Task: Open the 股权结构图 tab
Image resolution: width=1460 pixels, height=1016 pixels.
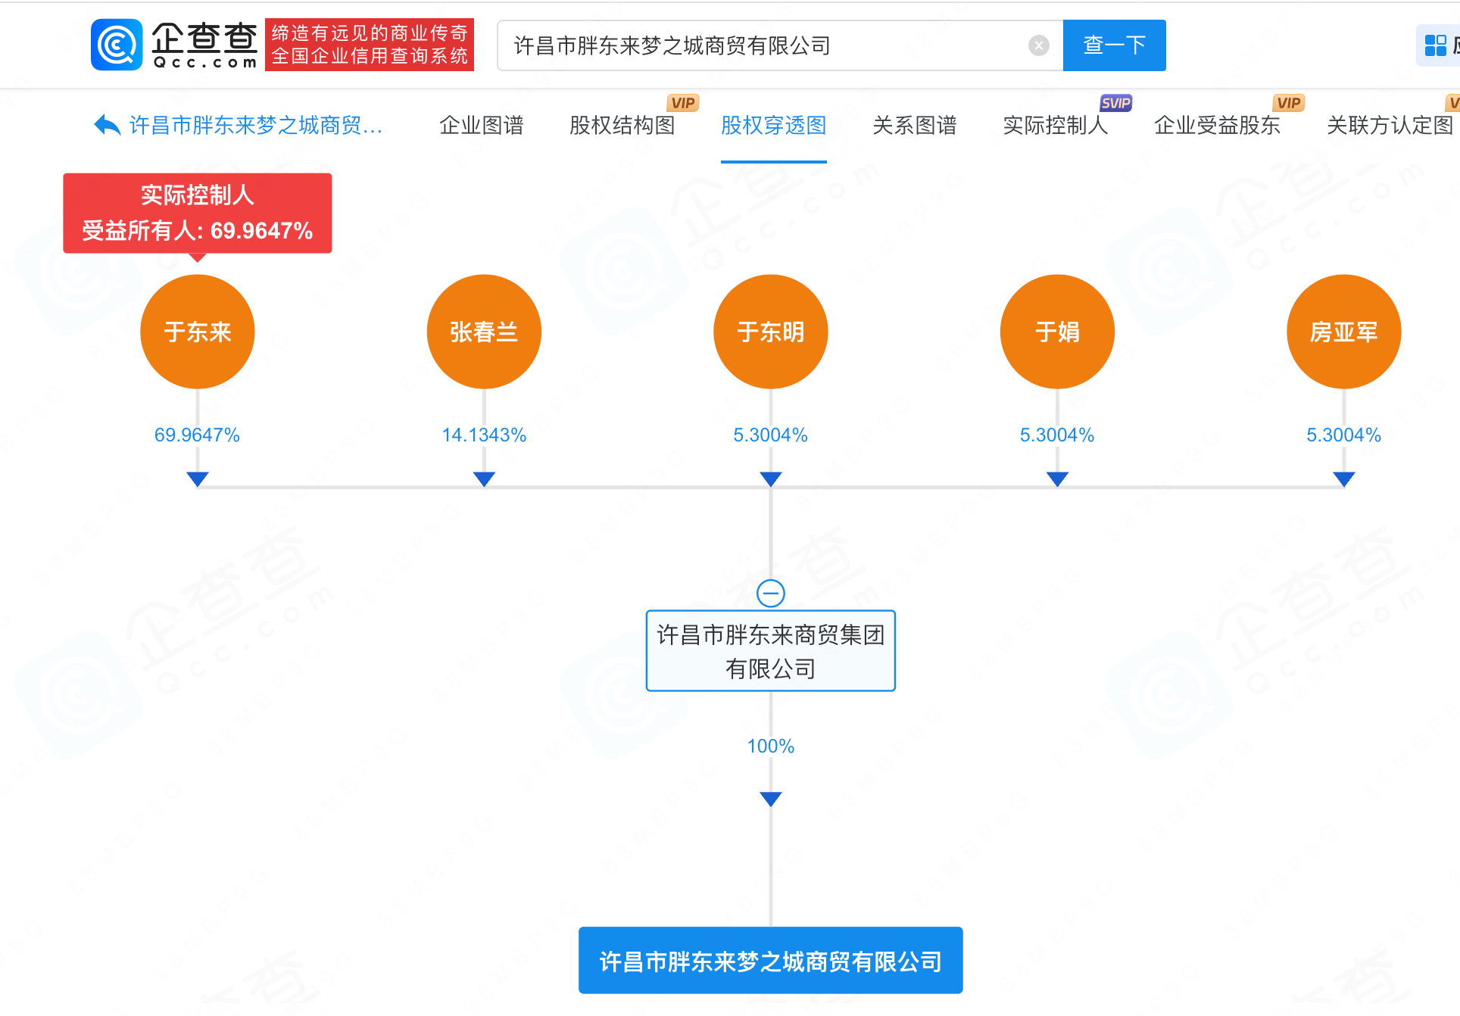Action: point(622,125)
